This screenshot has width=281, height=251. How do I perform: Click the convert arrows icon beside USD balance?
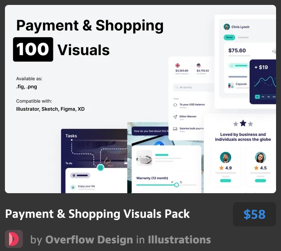(x=175, y=105)
